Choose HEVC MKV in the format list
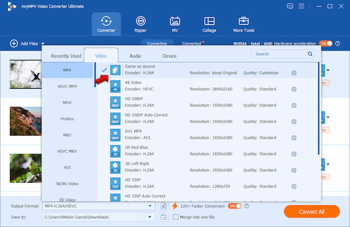Viewport: 350px width, 227px height. click(x=67, y=151)
